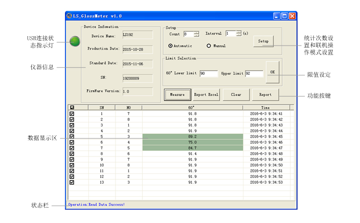
Task: Click the 60° Lower limit input field
Action: (209, 74)
